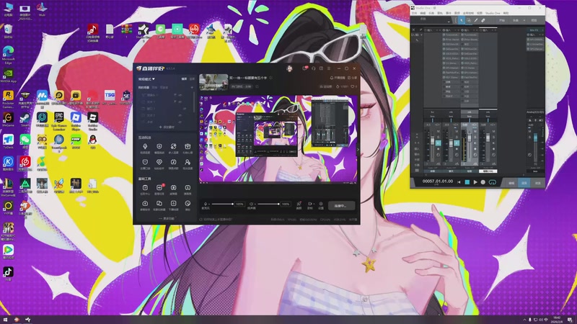
Task: Open dropdown arrow next to 乐曲 button
Action: pyautogui.click(x=524, y=20)
